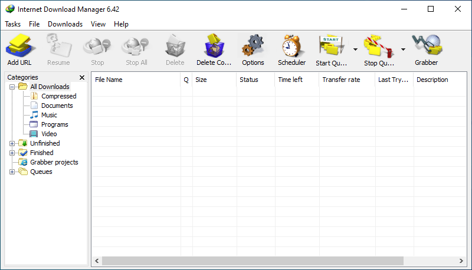Screen dimensions: 472x270
Task: Sort by the Last Try column header
Action: click(394, 80)
